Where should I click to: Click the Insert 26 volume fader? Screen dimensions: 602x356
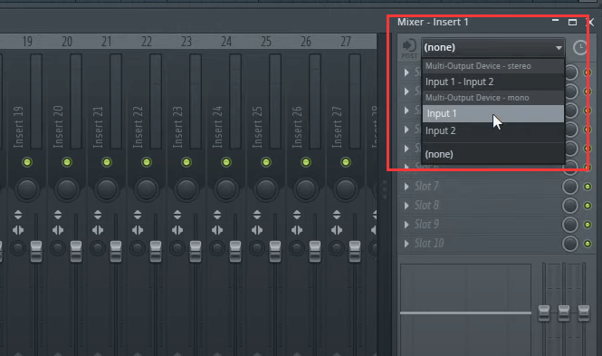click(315, 252)
